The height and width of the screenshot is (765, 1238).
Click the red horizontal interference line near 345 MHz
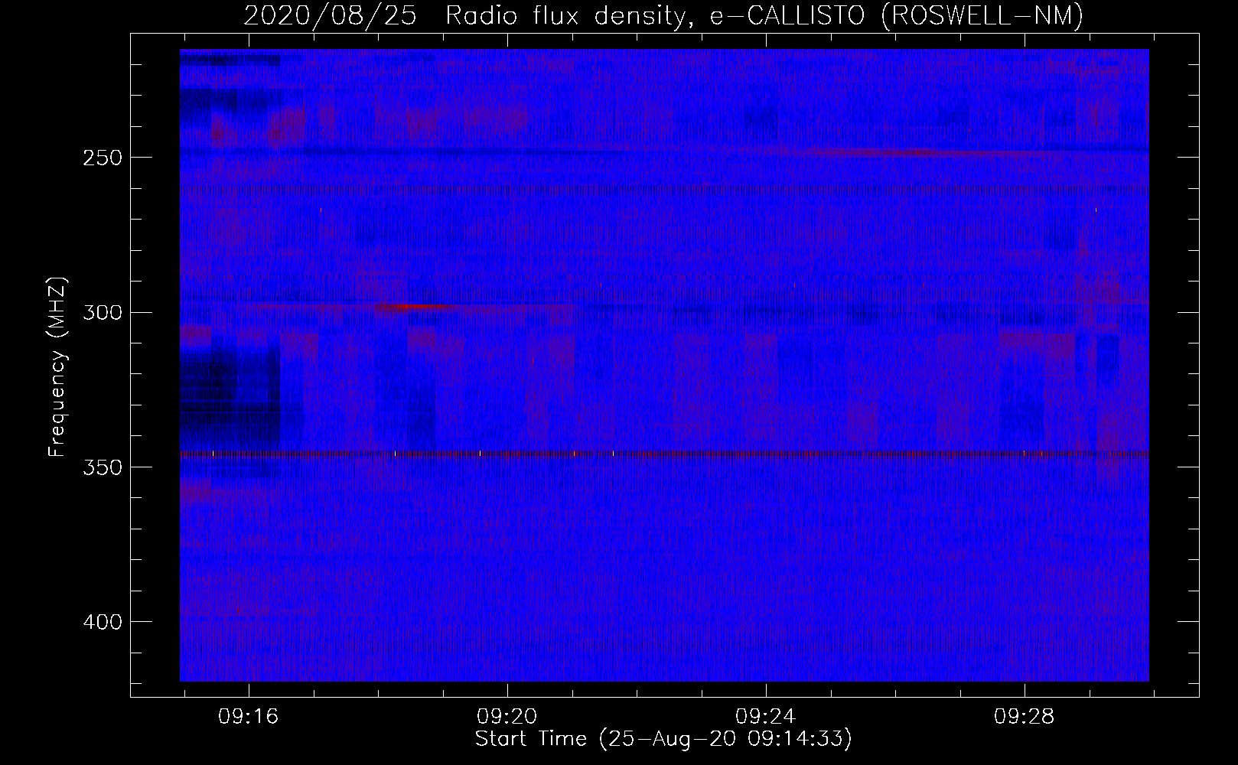pos(664,454)
